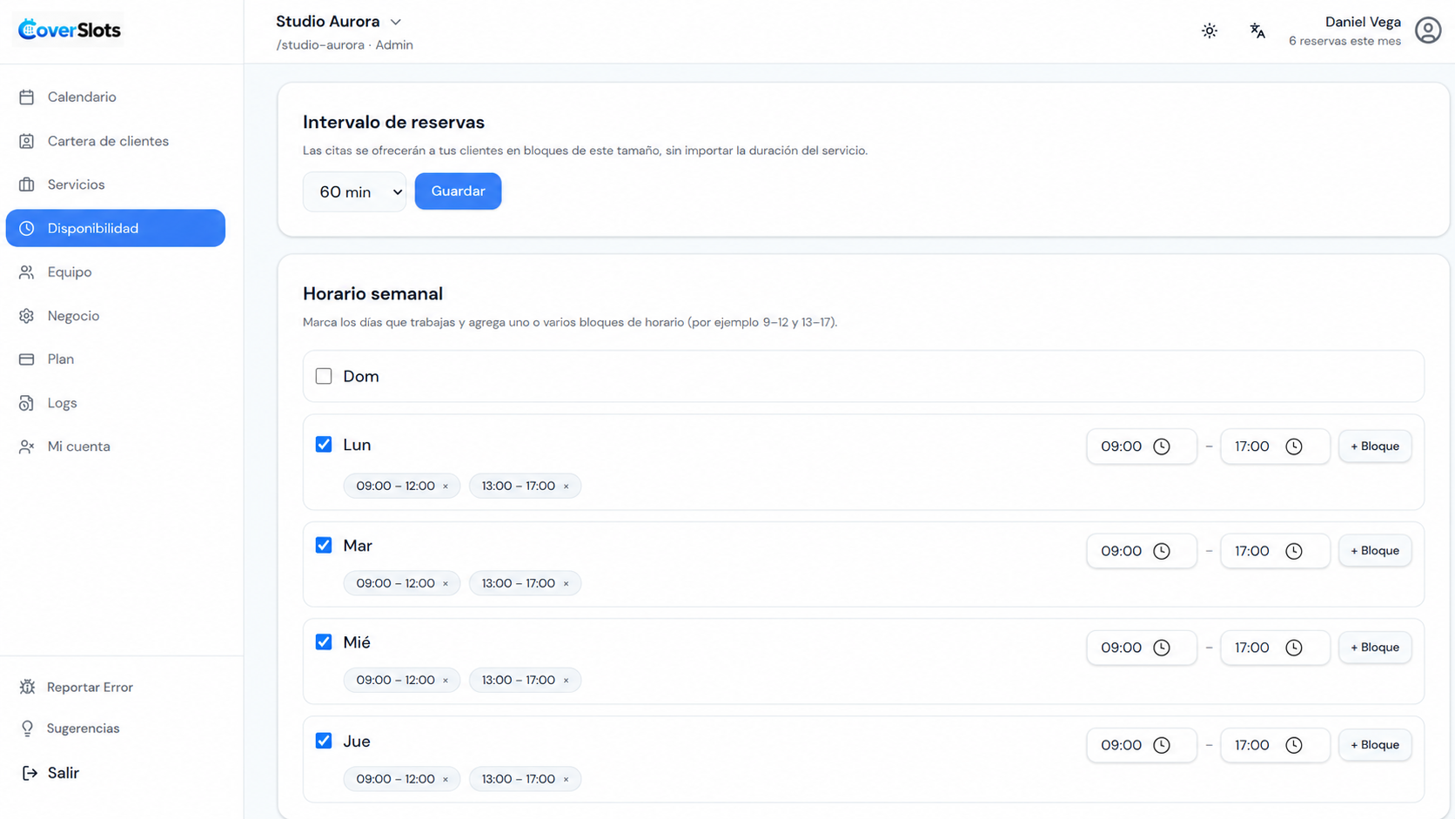Add a block for Mié
Viewport: 1455px width, 819px height.
click(x=1375, y=648)
